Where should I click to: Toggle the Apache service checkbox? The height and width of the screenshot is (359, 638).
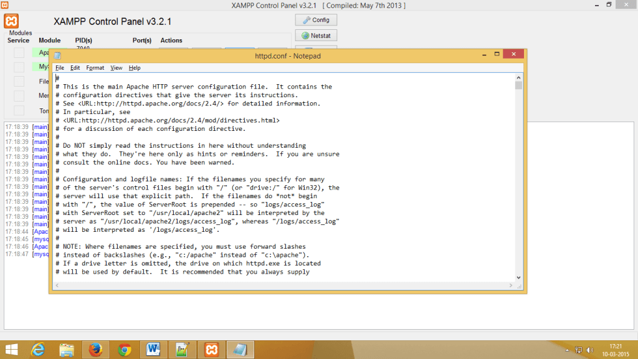tap(19, 52)
